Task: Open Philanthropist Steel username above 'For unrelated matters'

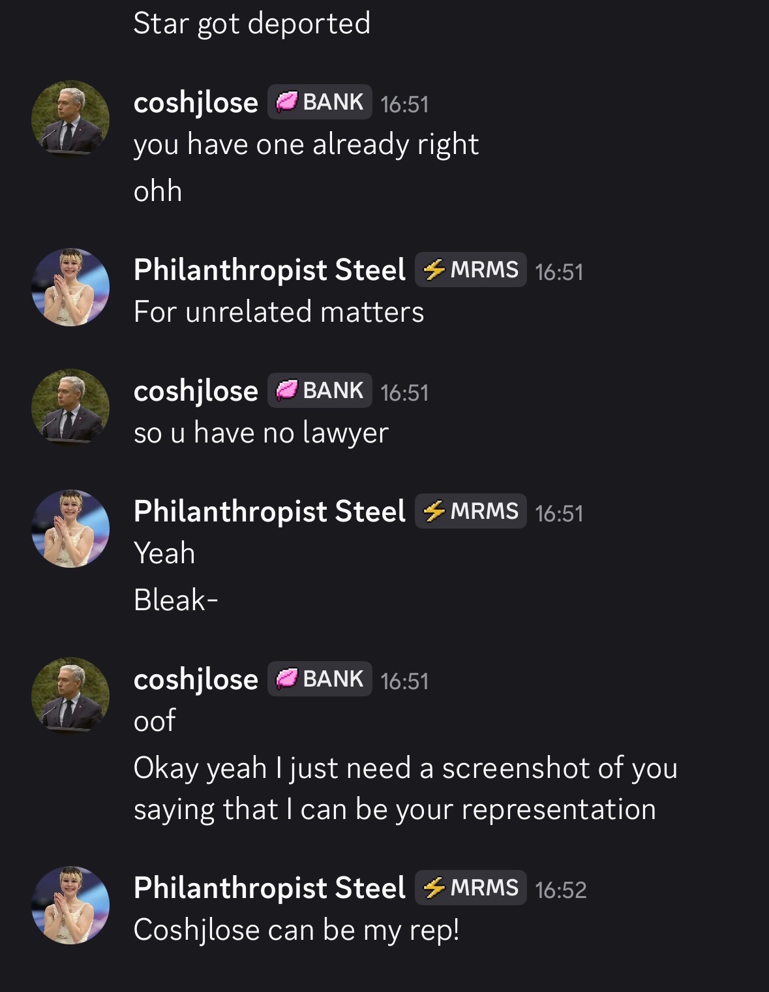Action: coord(269,270)
